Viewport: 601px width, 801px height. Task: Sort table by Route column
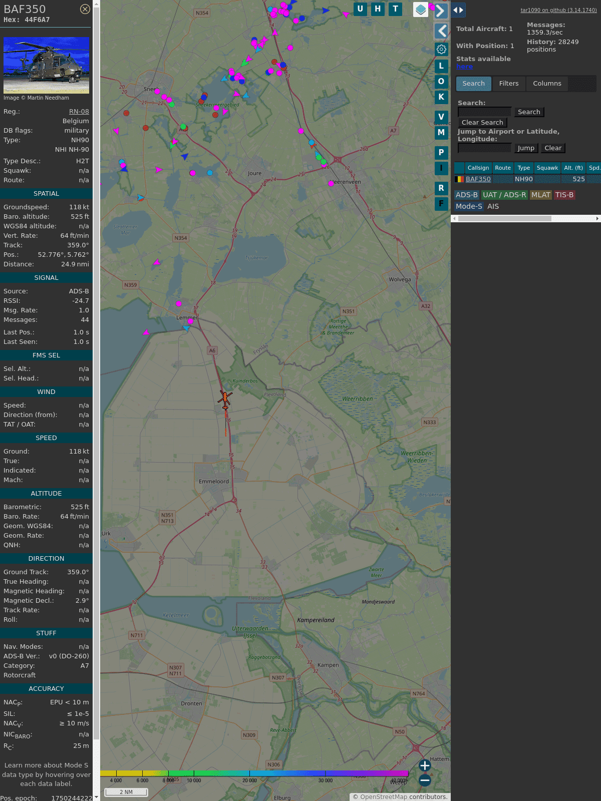tap(503, 168)
